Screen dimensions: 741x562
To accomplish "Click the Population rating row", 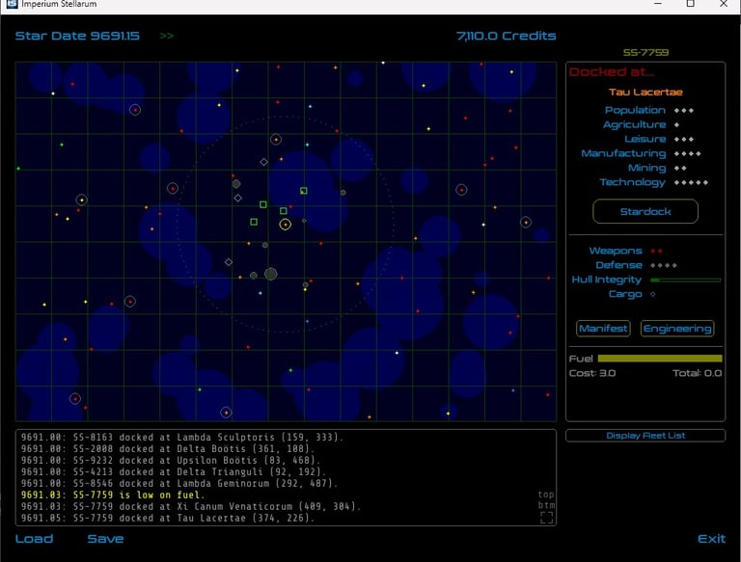I will point(649,110).
